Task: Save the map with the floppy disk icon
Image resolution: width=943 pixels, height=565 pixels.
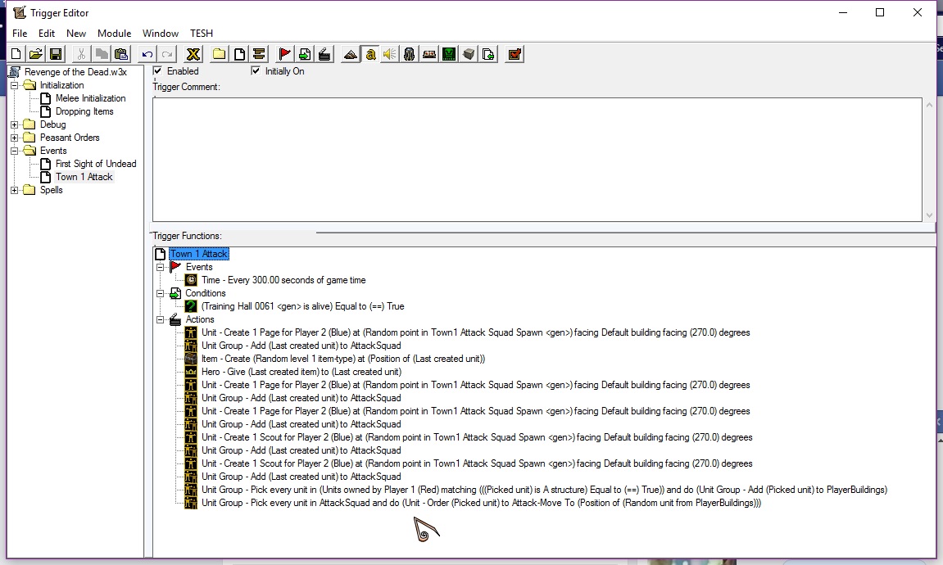Action: 56,55
